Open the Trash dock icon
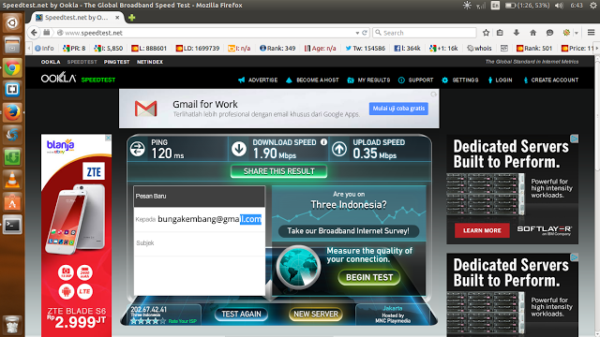 click(12, 325)
